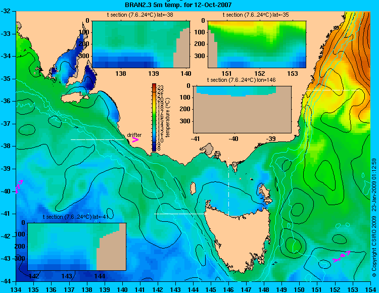The height and width of the screenshot is (293, 379).
Task: Click the vertical temperature color bar legend
Action: (x=154, y=117)
